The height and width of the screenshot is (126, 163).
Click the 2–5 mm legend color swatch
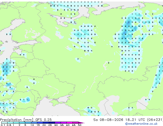coord(22,123)
